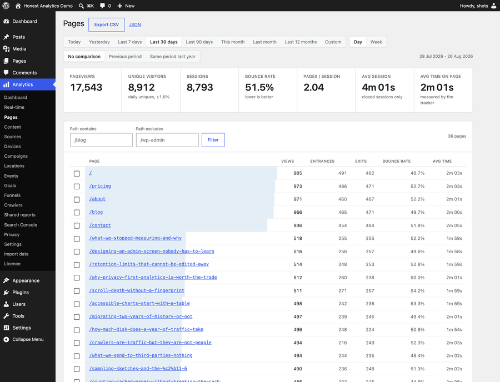This screenshot has height=382, width=500.
Task: Choose the Custom date range
Action: tap(333, 42)
